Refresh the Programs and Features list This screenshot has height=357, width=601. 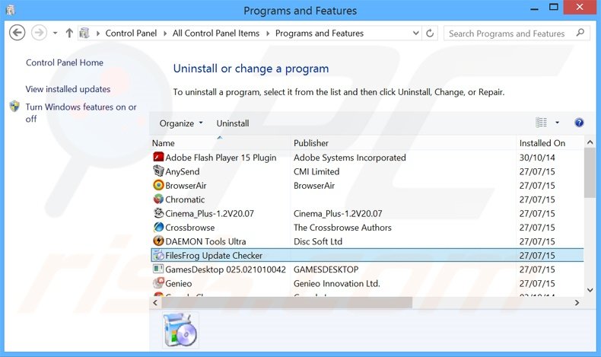430,33
